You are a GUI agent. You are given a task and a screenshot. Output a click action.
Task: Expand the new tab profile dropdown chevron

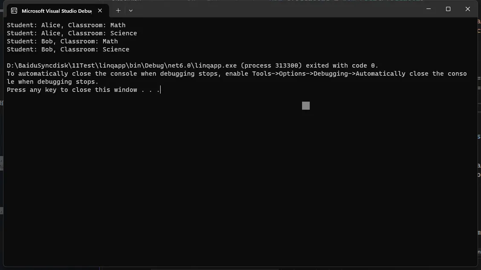tap(131, 11)
